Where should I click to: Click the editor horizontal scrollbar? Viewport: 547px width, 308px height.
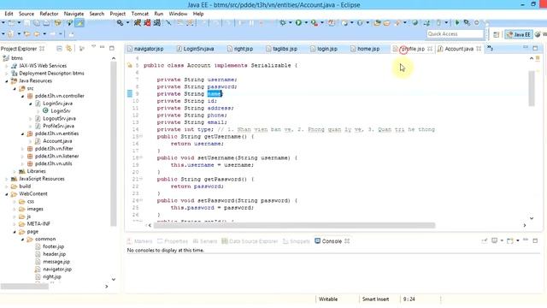[294, 225]
